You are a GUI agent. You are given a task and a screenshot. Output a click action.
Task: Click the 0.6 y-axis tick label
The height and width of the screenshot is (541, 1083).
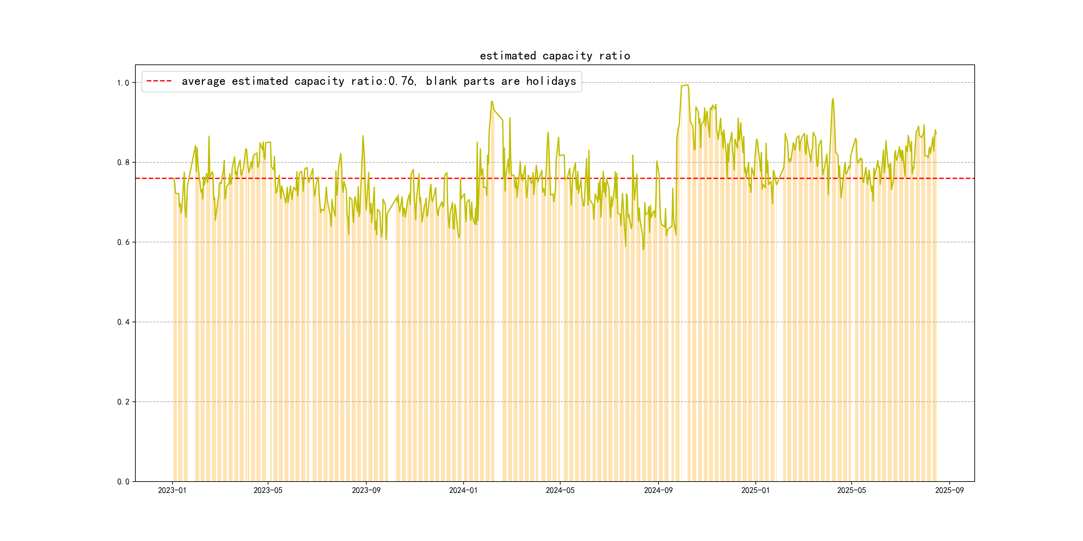[x=123, y=242]
